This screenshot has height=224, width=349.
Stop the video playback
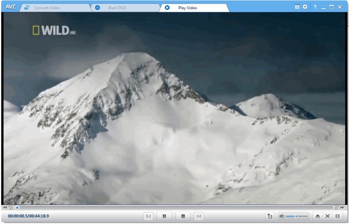183,216
